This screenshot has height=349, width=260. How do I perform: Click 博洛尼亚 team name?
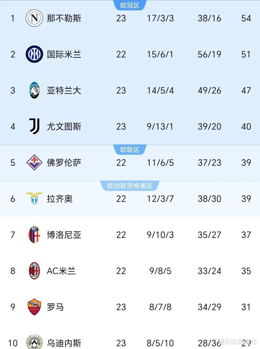[64, 235]
